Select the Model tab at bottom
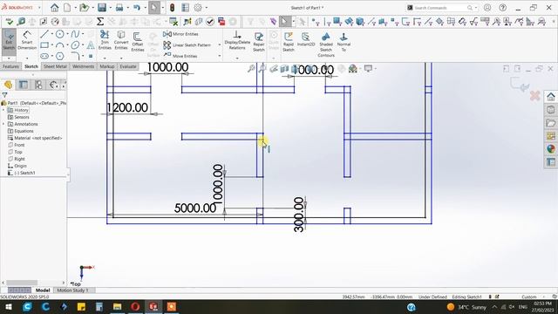558x314 pixels. pyautogui.click(x=43, y=290)
